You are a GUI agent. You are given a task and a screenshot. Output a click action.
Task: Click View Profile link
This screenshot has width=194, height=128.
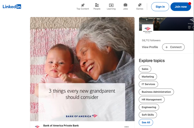point(150,47)
